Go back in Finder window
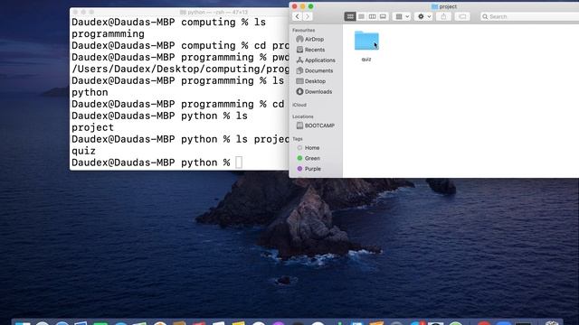The width and height of the screenshot is (579, 325). (298, 16)
